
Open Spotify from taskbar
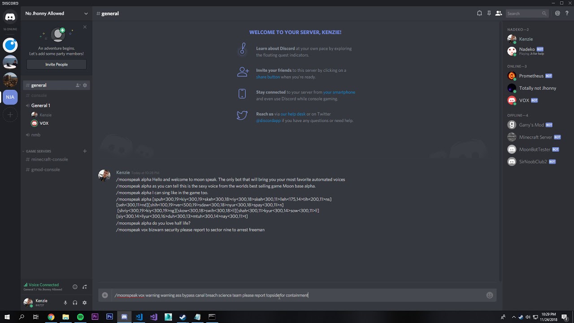(x=80, y=317)
